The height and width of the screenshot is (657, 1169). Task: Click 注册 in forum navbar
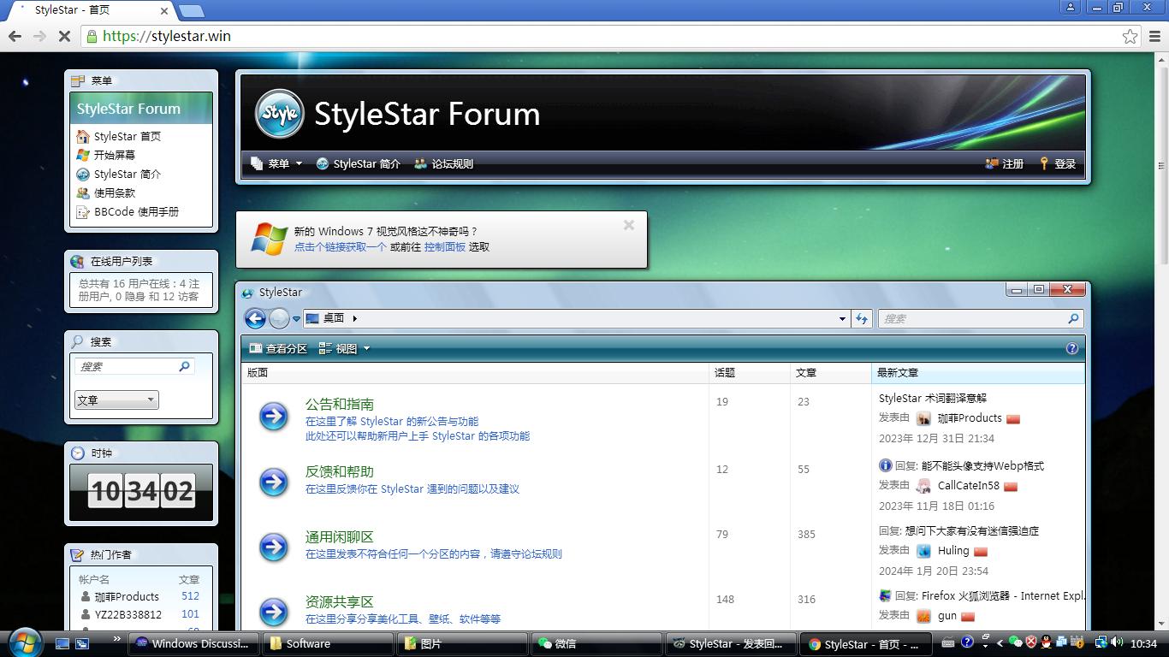point(1005,163)
